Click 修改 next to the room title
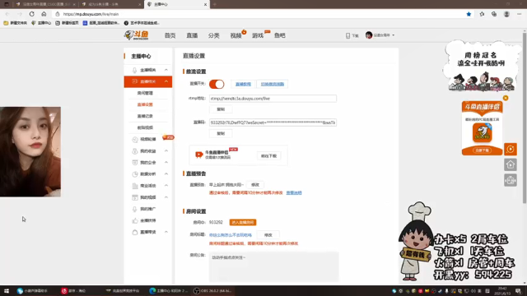The image size is (527, 296). pos(268,235)
